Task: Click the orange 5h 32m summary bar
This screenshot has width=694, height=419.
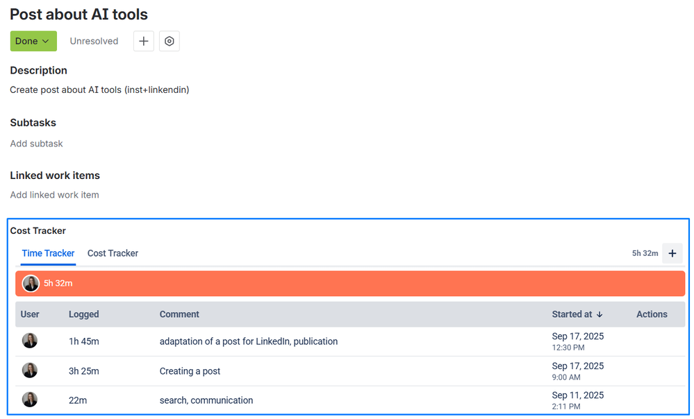Action: tap(347, 283)
